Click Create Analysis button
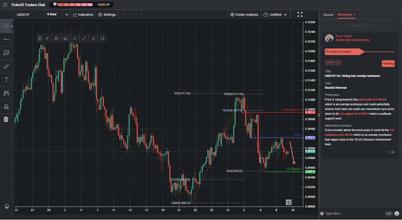The image size is (402, 220). point(244,15)
